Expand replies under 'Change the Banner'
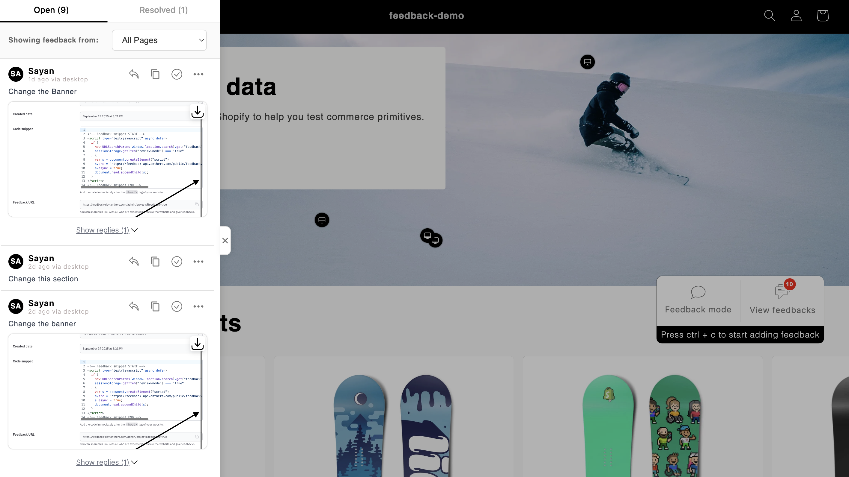The image size is (849, 477). click(107, 230)
